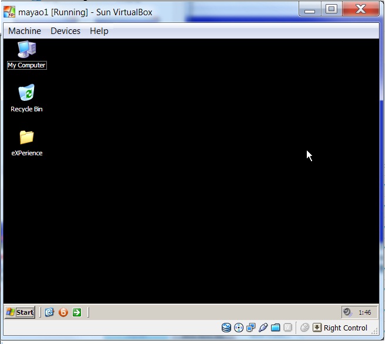Select the eXPerience folder on desktop
Image resolution: width=386 pixels, height=344 pixels.
[26, 138]
